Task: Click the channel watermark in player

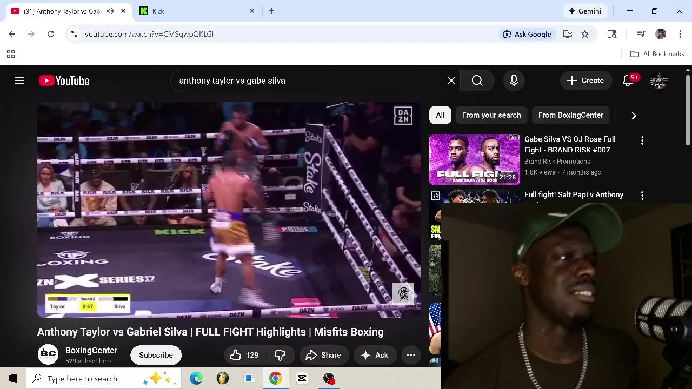Action: pos(403,293)
